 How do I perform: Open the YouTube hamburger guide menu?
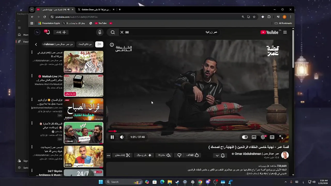(285, 32)
